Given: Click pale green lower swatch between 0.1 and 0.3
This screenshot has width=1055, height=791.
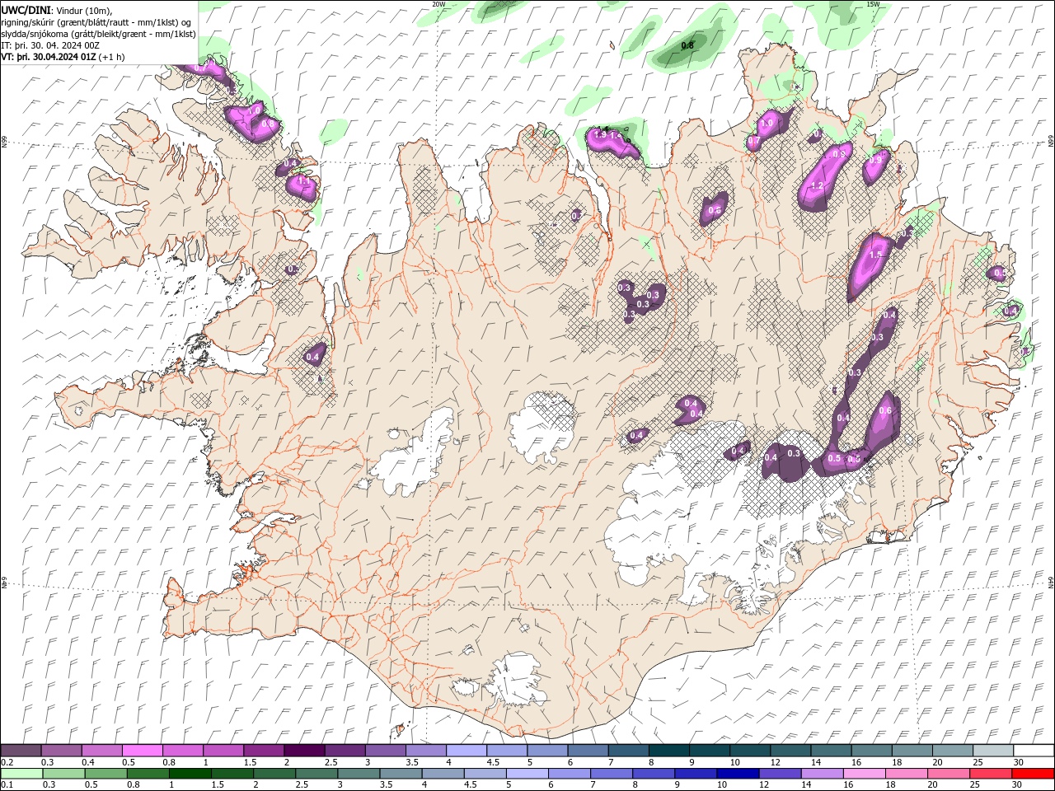Looking at the screenshot, I should pyautogui.click(x=21, y=774).
